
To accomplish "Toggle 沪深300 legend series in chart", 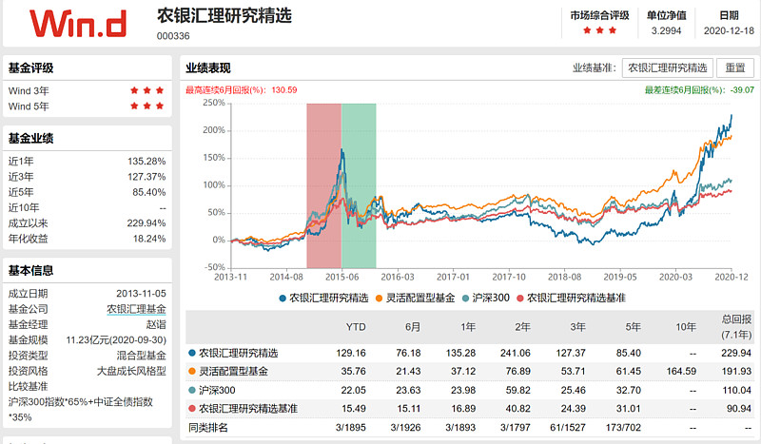I will (x=486, y=298).
